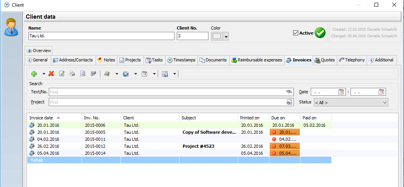This screenshot has width=404, height=187.
Task: Open the Reimbursable expenses tab
Action: coord(256,60)
